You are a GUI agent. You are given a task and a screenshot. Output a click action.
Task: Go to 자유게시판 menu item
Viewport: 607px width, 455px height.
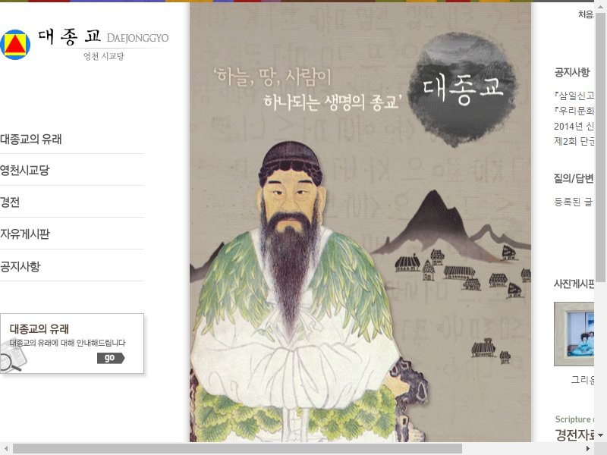click(25, 234)
